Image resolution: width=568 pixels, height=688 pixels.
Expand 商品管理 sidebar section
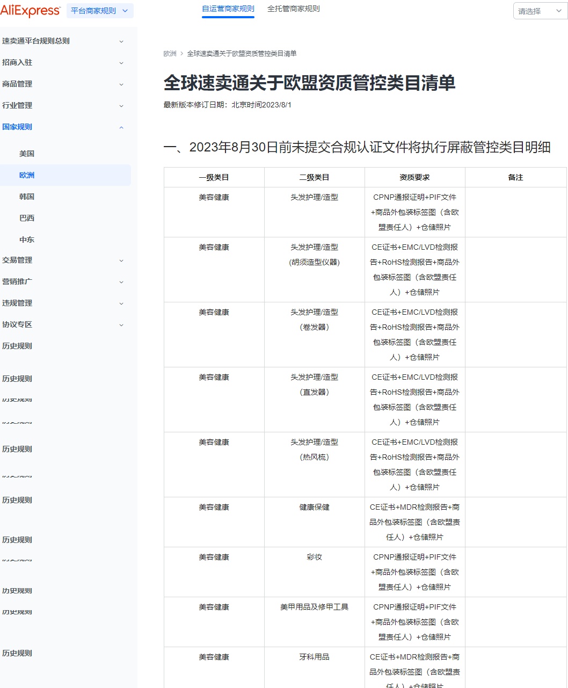17,84
